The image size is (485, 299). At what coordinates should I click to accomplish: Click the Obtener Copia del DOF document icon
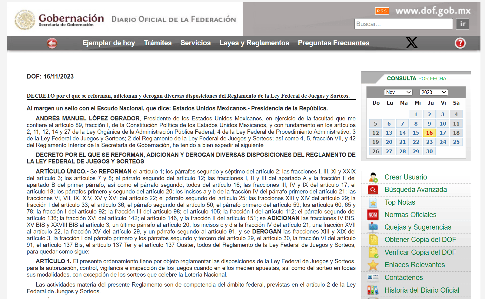(x=373, y=240)
